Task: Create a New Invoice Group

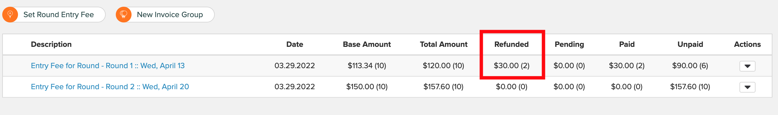Action: [165, 15]
